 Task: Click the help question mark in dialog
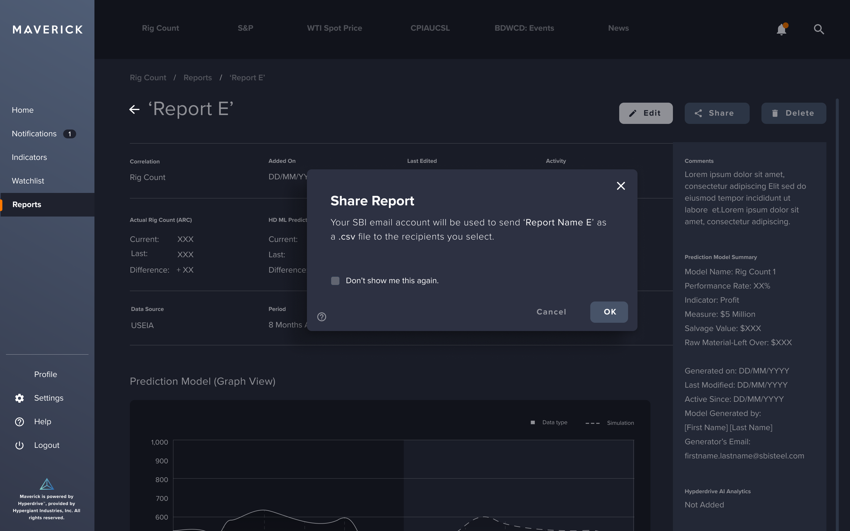321,317
